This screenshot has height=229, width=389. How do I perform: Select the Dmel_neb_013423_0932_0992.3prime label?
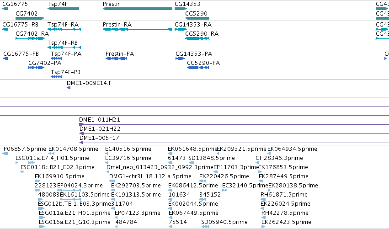(160, 167)
